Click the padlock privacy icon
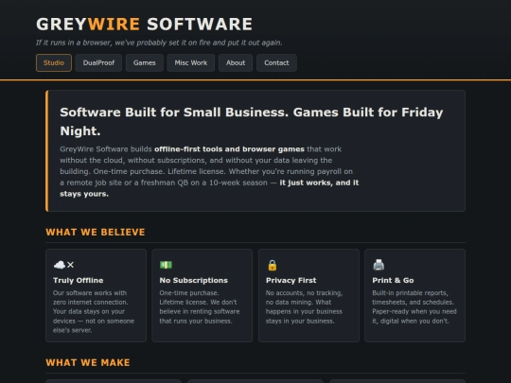This screenshot has width=511, height=383. pos(273,265)
